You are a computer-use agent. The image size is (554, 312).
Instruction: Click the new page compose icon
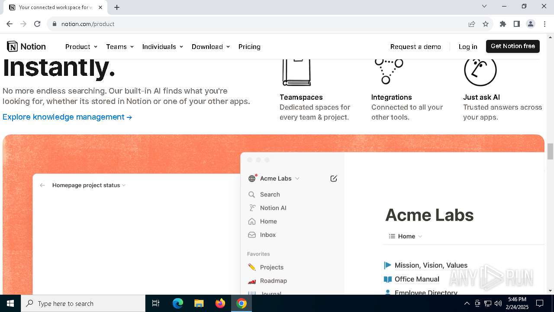333,178
